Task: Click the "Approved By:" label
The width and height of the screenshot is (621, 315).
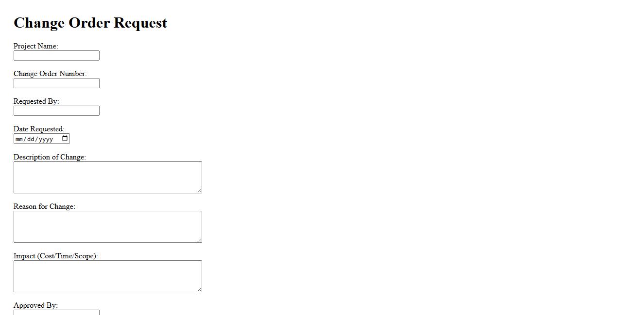Action: (x=35, y=305)
